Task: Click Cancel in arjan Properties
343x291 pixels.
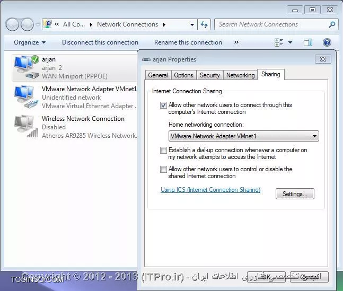Action: coord(309,277)
